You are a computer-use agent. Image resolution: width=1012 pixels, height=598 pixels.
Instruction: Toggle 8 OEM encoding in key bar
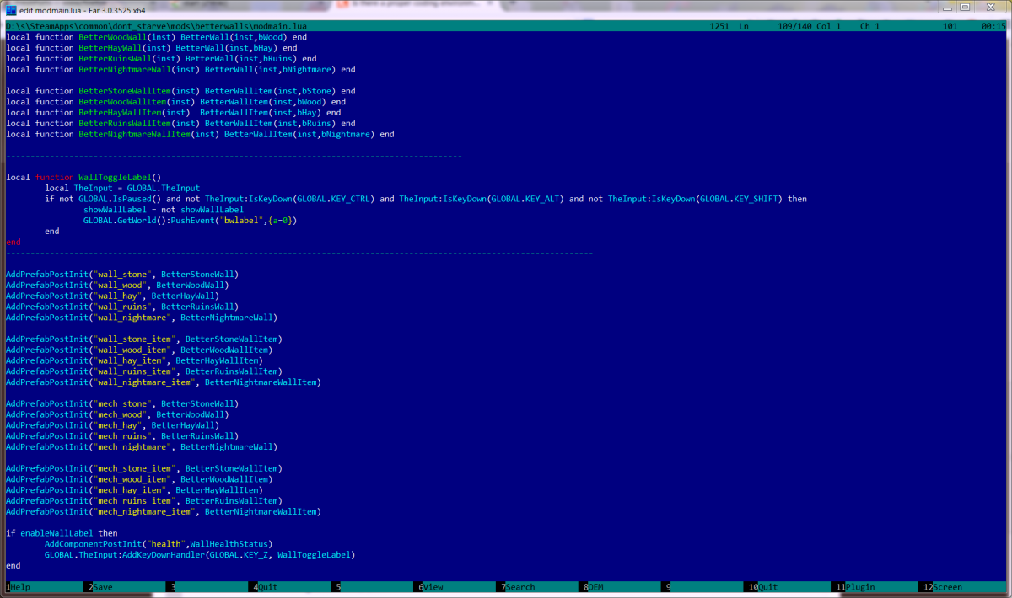(595, 587)
